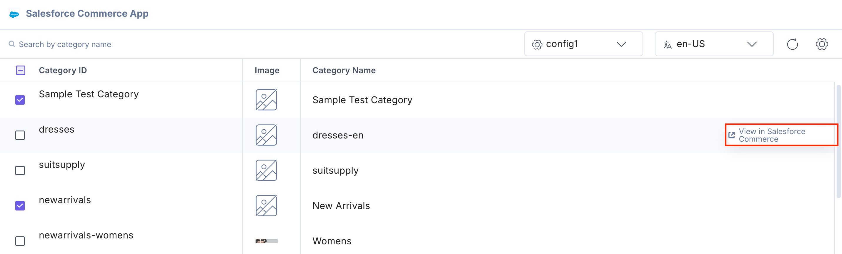Uncheck the newarrivals checkbox
842x254 pixels.
pos(20,206)
